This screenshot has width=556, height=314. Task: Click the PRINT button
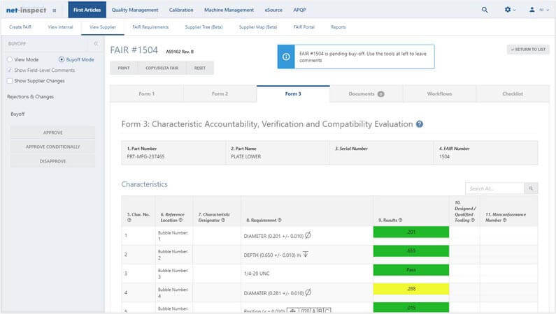click(124, 68)
